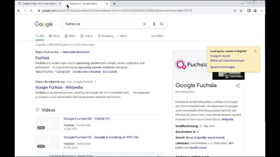Open the Get started sitelink

(110, 72)
